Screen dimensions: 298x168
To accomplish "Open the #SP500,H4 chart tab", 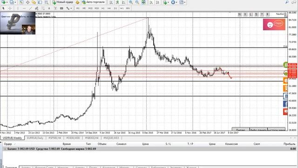I will point(55,138).
